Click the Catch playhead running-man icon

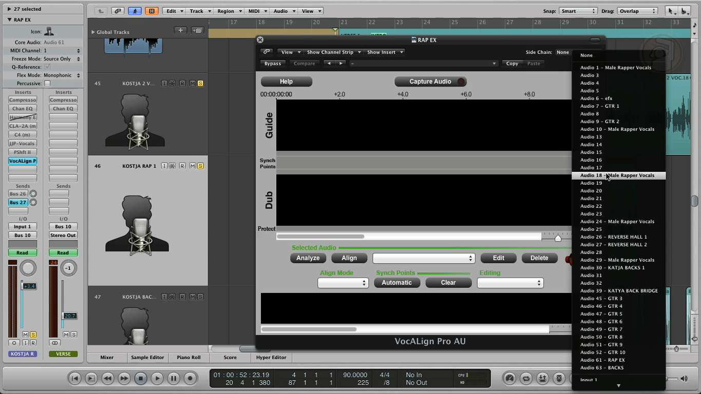coord(135,11)
